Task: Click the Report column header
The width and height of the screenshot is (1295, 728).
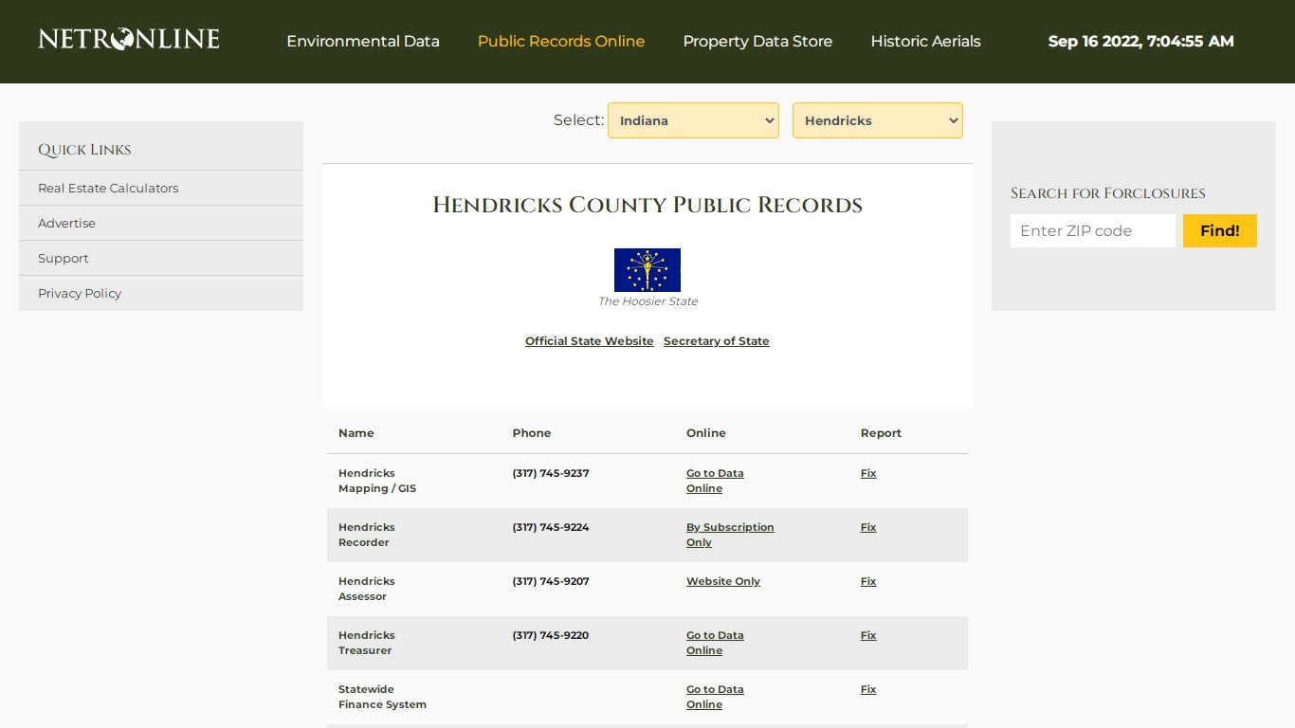Action: (x=881, y=433)
